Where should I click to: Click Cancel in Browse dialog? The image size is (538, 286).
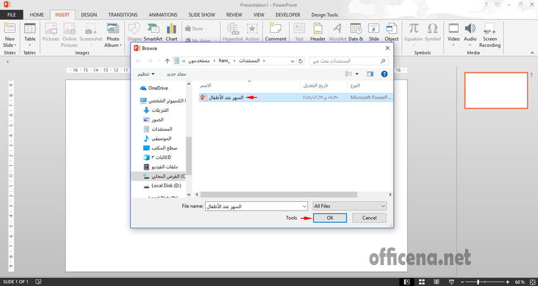[x=369, y=218]
